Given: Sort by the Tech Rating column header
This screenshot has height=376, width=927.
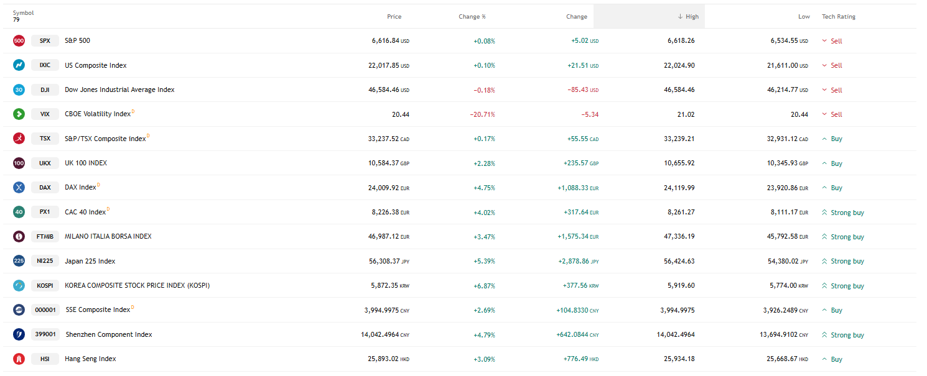Looking at the screenshot, I should 839,17.
